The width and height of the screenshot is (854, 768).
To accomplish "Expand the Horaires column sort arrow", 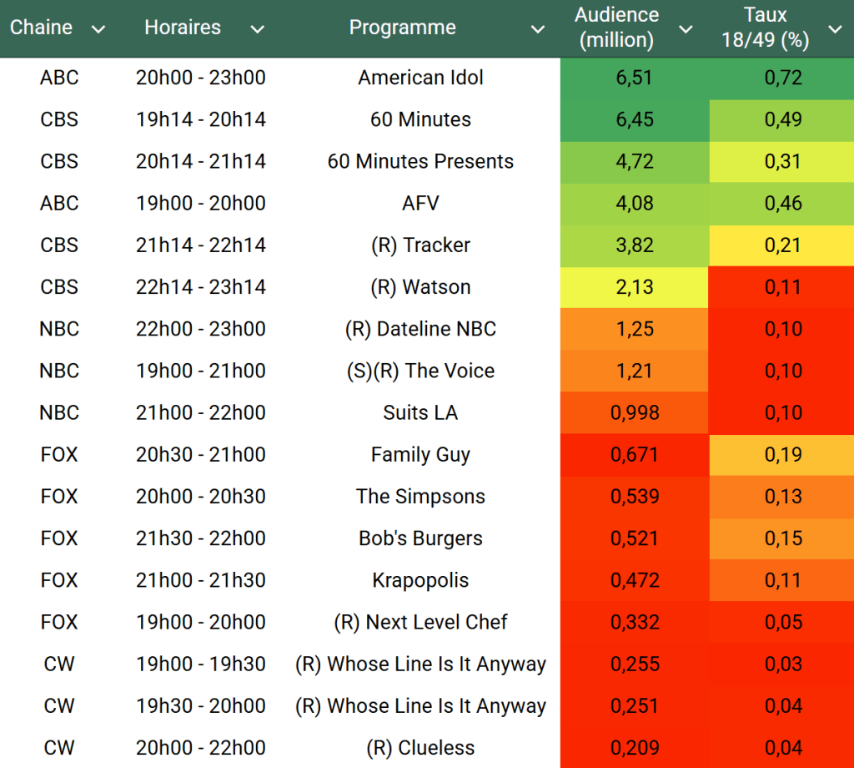I will pyautogui.click(x=257, y=29).
